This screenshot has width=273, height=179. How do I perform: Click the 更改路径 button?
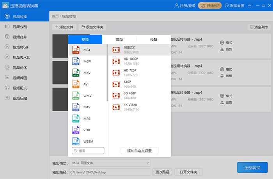pos(162,172)
